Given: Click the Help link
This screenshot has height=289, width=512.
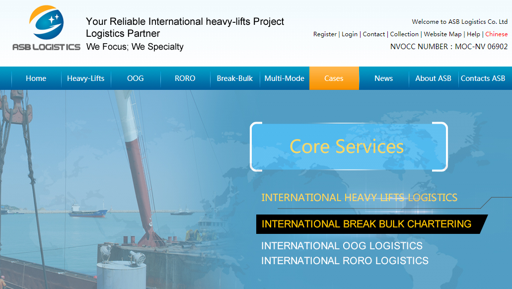Looking at the screenshot, I should 473,34.
